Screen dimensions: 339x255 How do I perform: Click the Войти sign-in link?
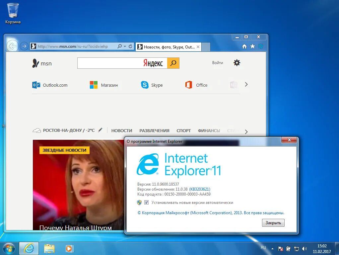218,63
